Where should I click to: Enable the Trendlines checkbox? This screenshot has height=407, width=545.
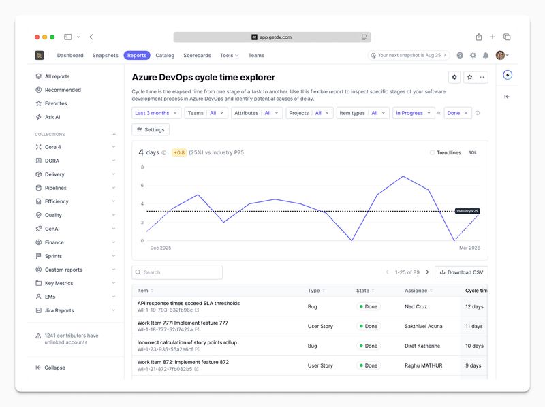(x=432, y=153)
